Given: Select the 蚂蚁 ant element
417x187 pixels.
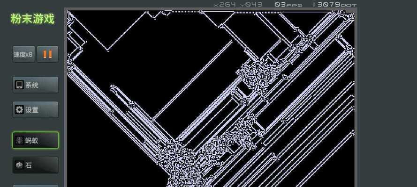Looking at the screenshot, I should pyautogui.click(x=35, y=140).
